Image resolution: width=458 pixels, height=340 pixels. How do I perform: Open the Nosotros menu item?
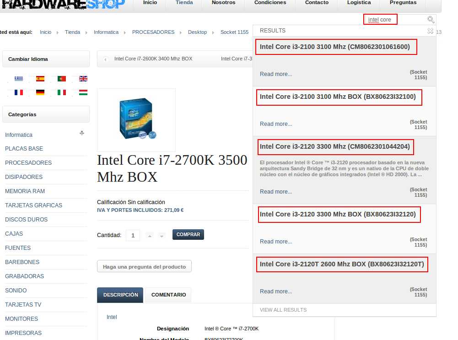click(x=223, y=3)
